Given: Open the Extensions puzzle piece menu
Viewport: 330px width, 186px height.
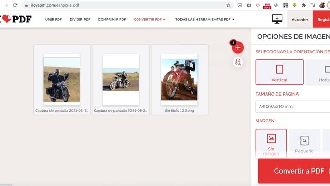Looking at the screenshot, I should point(304,5).
